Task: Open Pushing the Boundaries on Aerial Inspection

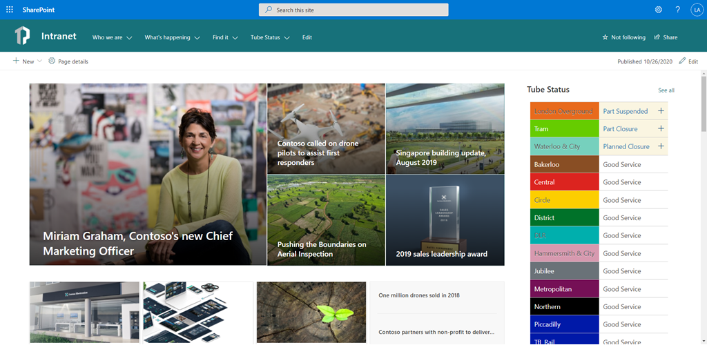Action: tap(326, 220)
